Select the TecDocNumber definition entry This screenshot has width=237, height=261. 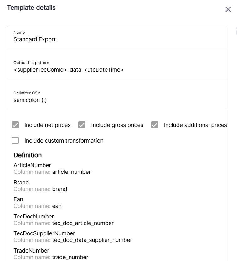34,217
